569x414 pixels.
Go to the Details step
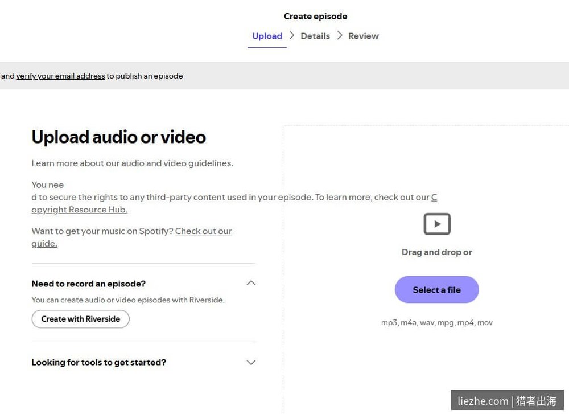pos(315,36)
